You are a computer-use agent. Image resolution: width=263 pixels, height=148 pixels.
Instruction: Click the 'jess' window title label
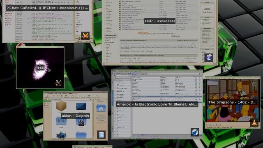[40, 67]
